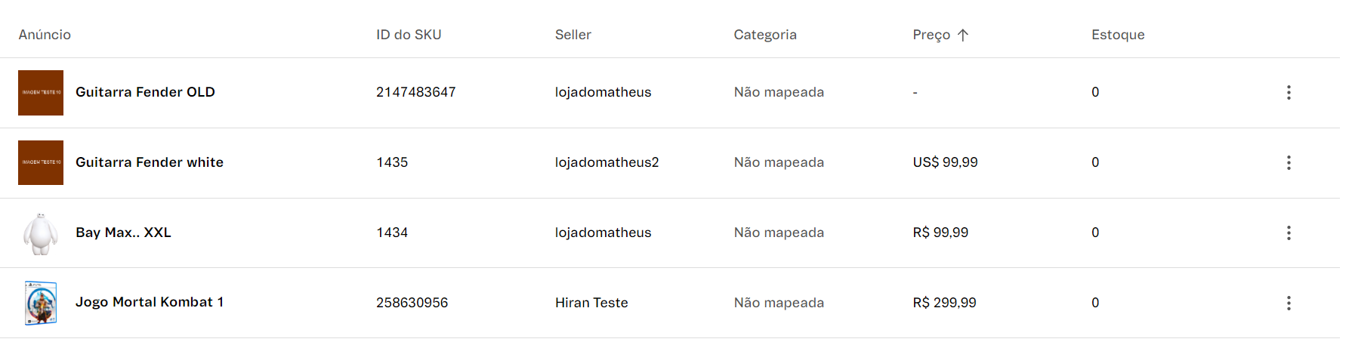Click Guitarra Fender OLD product thumbnail
Image resolution: width=1349 pixels, height=342 pixels.
click(x=41, y=92)
